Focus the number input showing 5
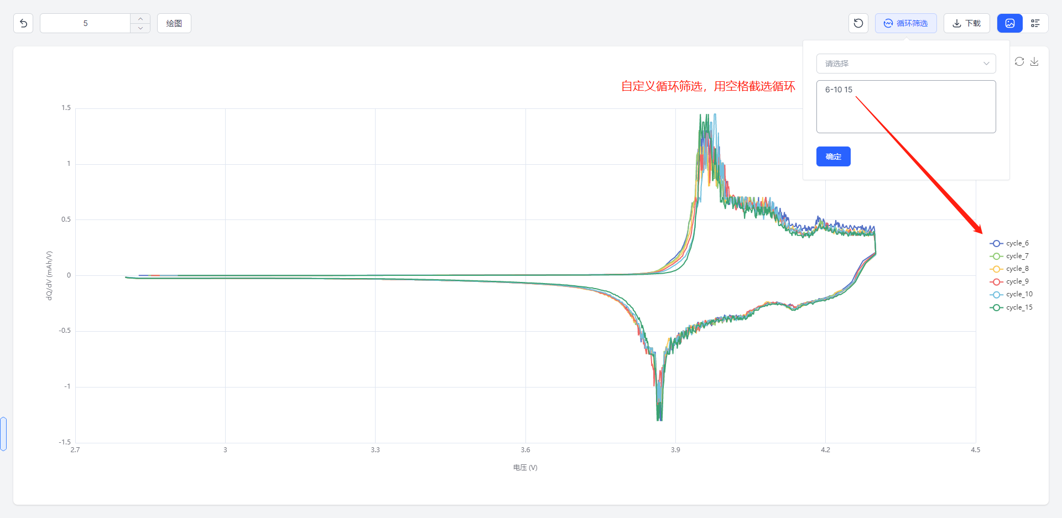This screenshot has height=518, width=1062. click(85, 23)
